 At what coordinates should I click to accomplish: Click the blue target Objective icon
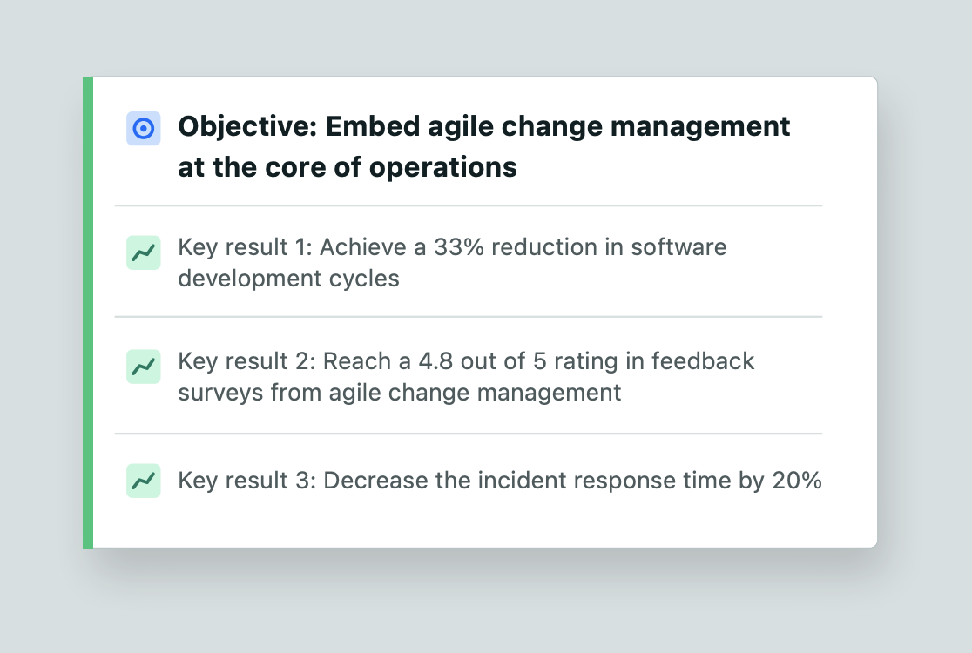143,128
